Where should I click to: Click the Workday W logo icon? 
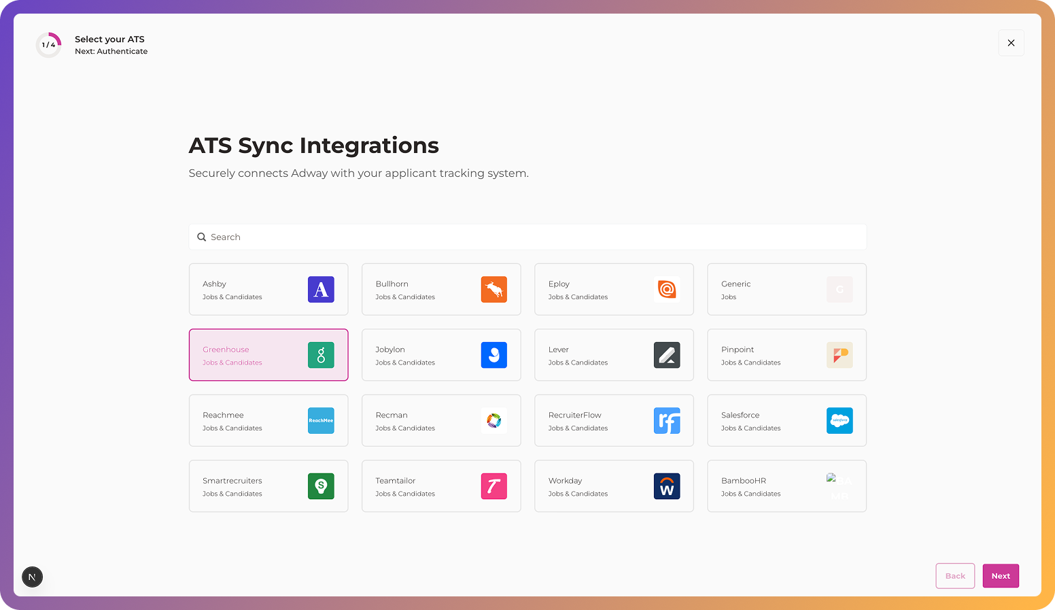tap(667, 486)
